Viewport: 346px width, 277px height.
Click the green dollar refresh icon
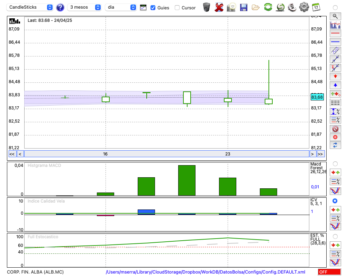(x=280, y=7)
